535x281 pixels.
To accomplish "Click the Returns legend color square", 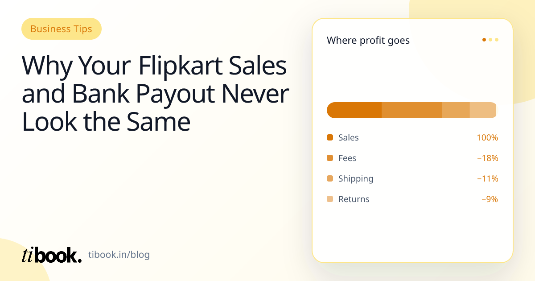I will [x=330, y=199].
